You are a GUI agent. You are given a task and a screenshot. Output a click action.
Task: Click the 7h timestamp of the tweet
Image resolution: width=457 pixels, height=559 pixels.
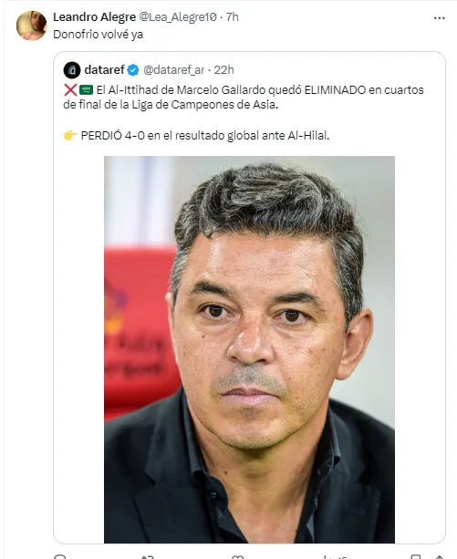232,16
